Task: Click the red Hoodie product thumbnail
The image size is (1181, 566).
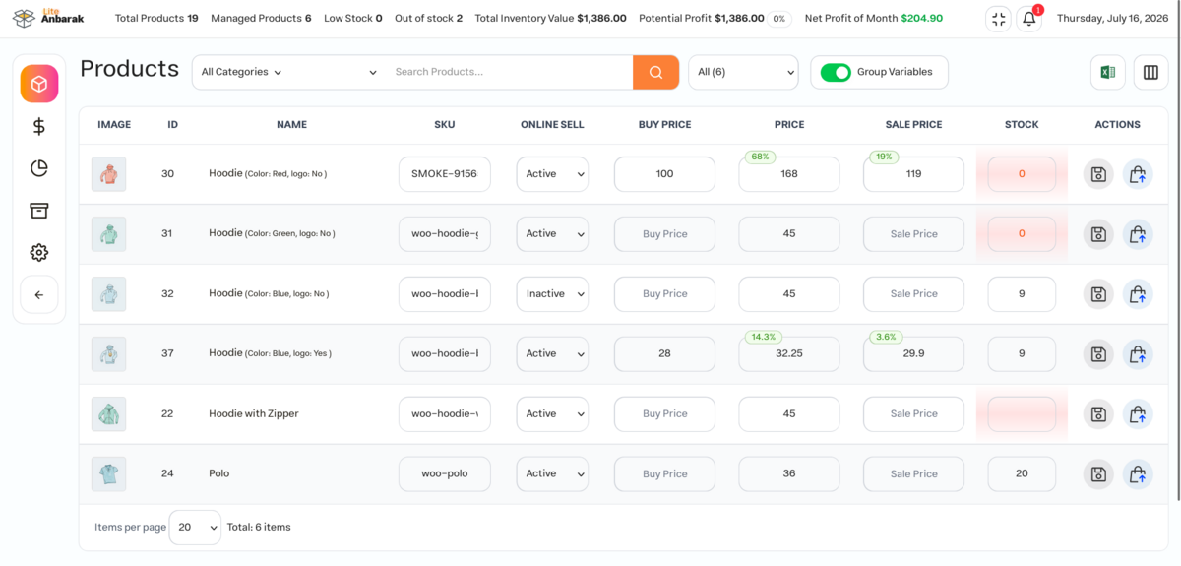Action: pos(108,174)
